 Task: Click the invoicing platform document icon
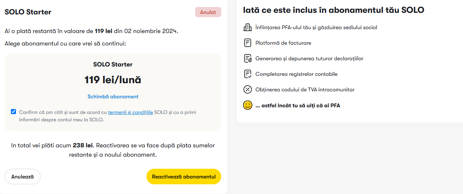(247, 43)
